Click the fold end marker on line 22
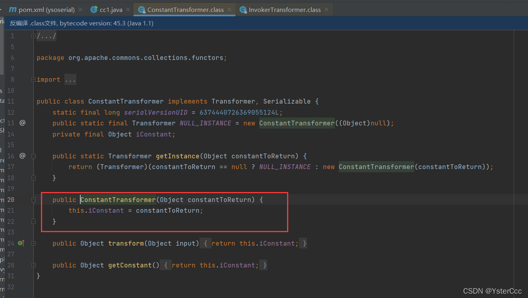 (34, 221)
